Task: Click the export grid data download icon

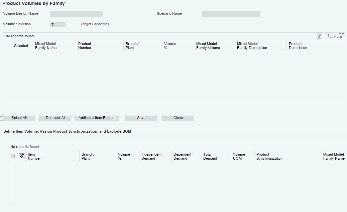Action: [335, 36]
